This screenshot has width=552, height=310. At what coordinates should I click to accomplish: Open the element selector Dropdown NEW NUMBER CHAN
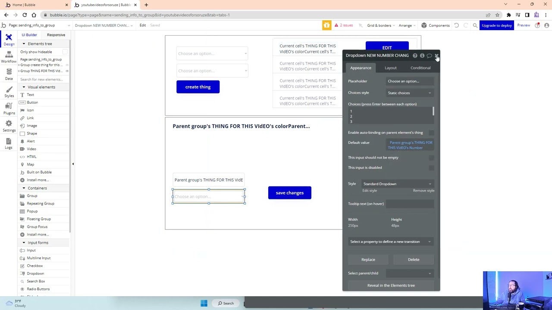[x=103, y=25]
